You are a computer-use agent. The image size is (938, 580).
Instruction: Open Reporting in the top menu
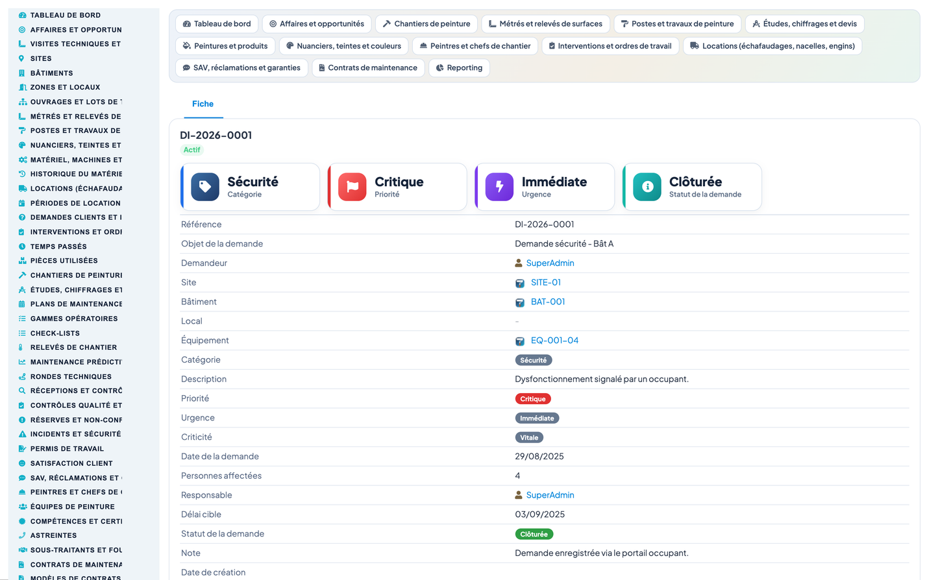click(459, 67)
